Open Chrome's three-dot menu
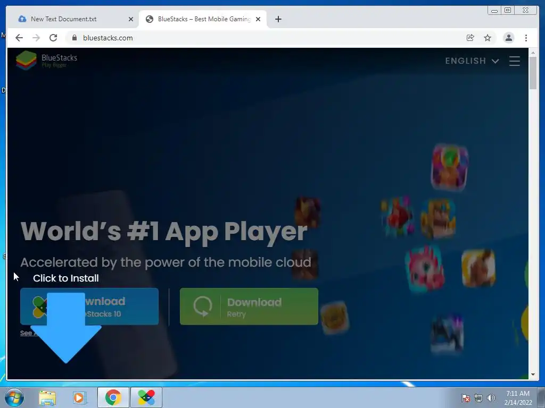The width and height of the screenshot is (545, 408). [x=526, y=38]
